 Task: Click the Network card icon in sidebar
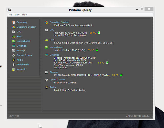[x=14, y=69]
